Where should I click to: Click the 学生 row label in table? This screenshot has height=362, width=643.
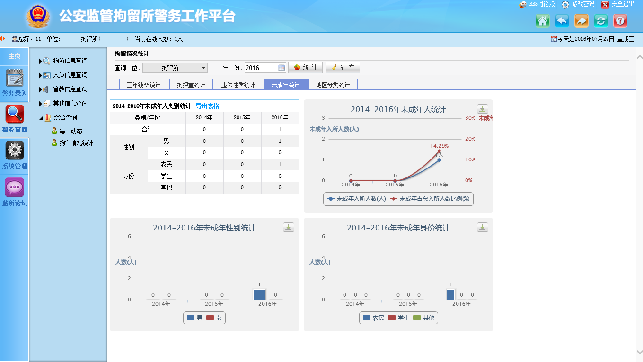[167, 176]
